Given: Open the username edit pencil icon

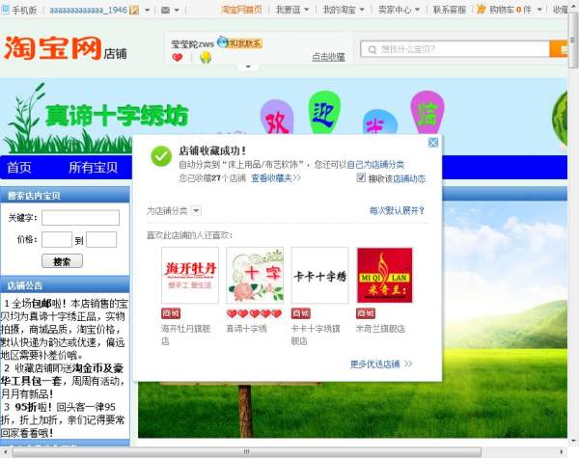Looking at the screenshot, I should pyautogui.click(x=135, y=10).
